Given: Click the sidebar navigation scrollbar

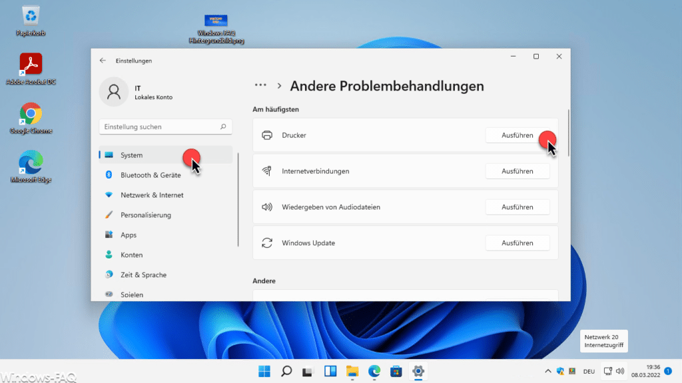Looking at the screenshot, I should click(238, 199).
